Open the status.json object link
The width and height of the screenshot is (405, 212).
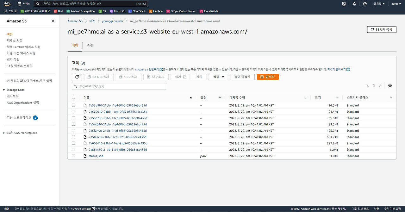(x=96, y=156)
